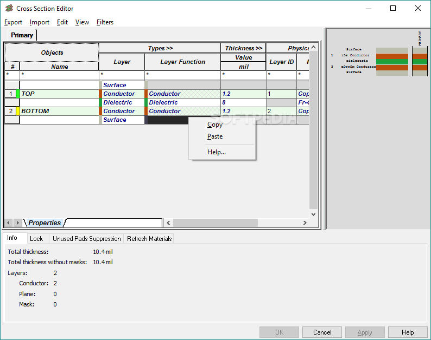Choose Copy from the context menu

[214, 125]
